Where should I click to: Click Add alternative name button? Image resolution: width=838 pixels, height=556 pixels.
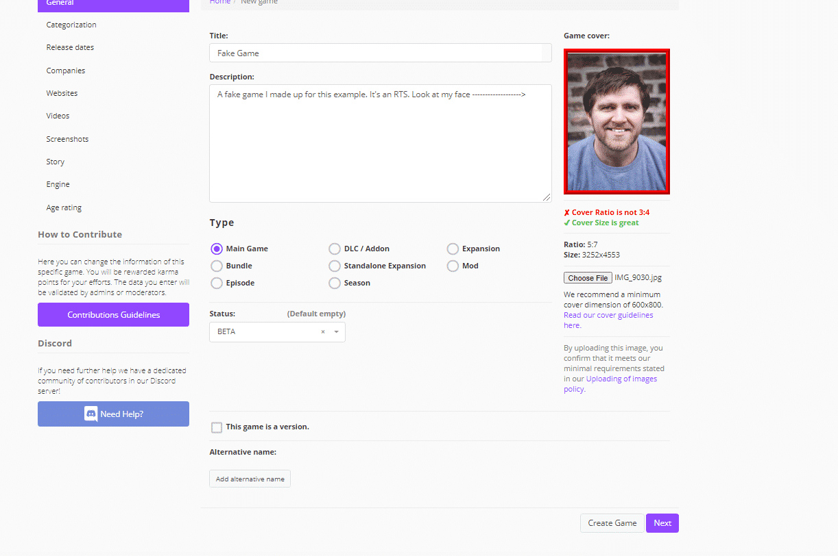(x=250, y=479)
